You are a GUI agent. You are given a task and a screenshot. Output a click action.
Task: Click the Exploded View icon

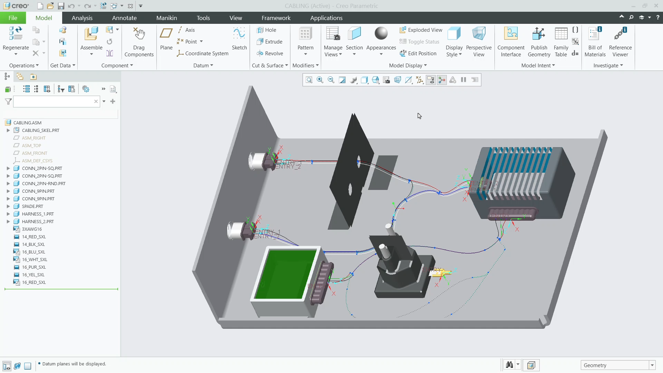[421, 30]
